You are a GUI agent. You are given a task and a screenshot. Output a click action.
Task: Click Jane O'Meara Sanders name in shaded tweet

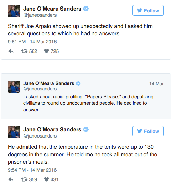click(49, 83)
